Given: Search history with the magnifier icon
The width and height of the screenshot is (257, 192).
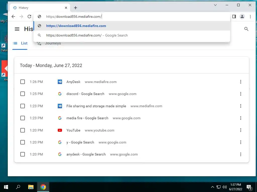Looking at the screenshot, I should [x=246, y=29].
